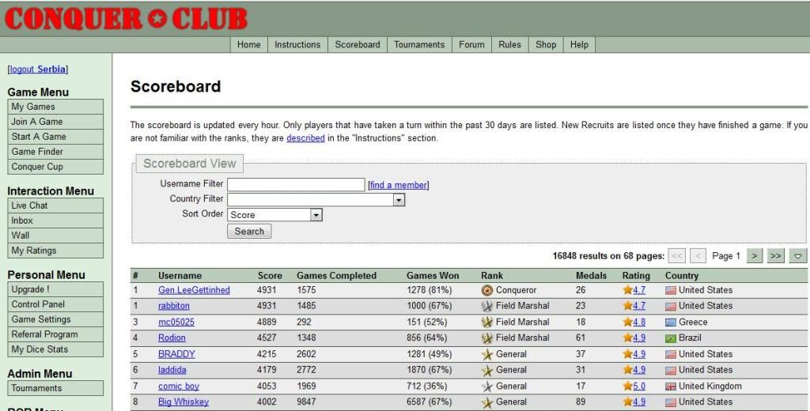Open My Dice Stats in sidebar
Image resolution: width=810 pixels, height=411 pixels.
click(55, 349)
